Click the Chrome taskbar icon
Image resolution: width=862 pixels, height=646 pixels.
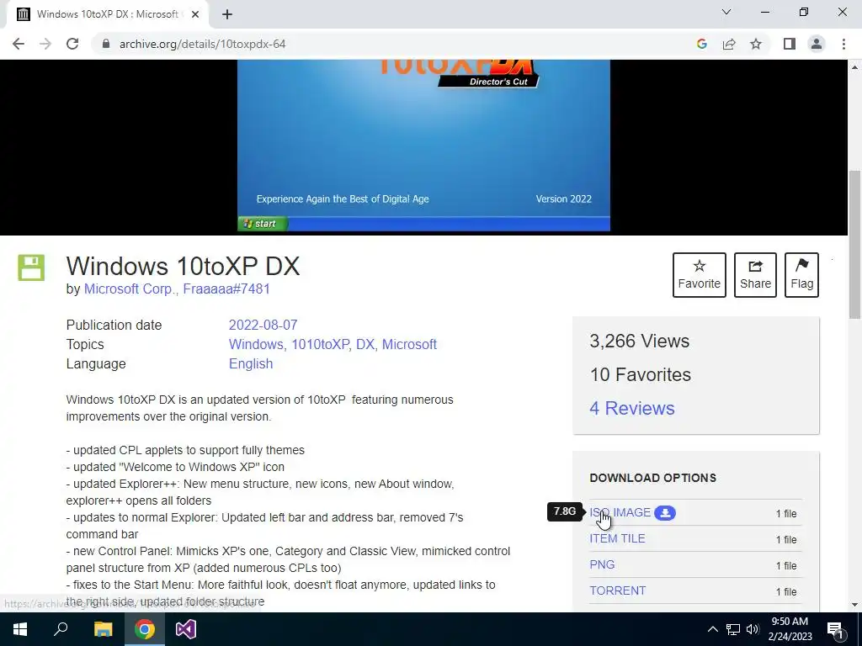pyautogui.click(x=145, y=629)
